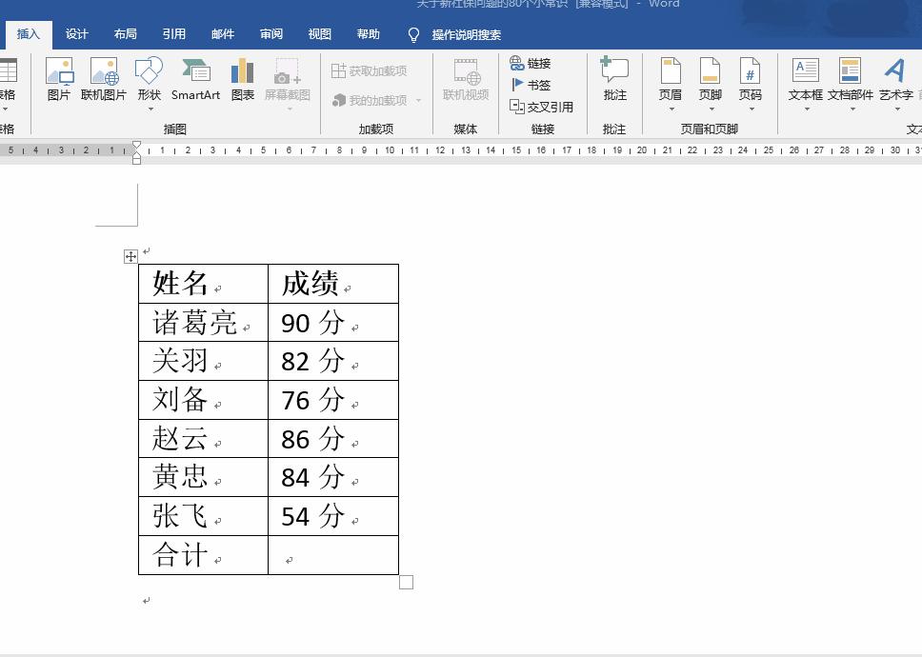Insert a bookmark using the 书签 icon
Screen dimensions: 922x657
535,84
